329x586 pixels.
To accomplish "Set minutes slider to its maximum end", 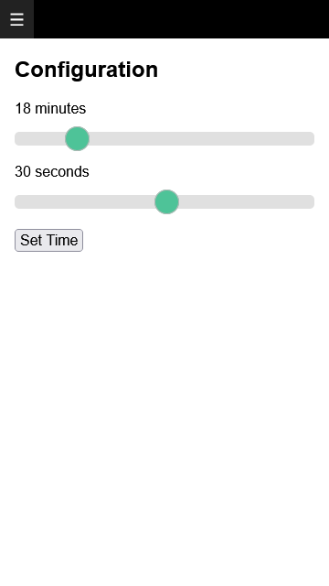I will click(x=312, y=138).
